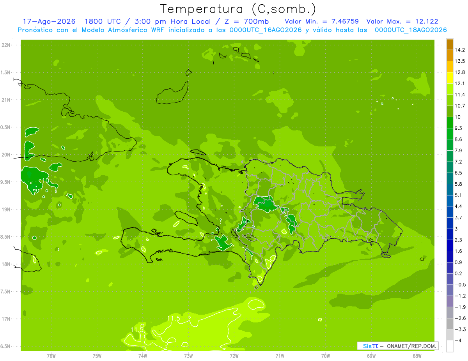Click '3:00 pm Hora Local' text

172,21
